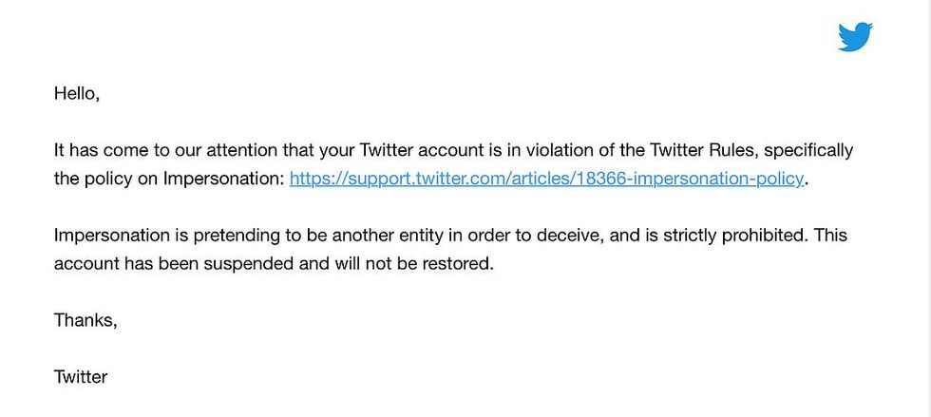Click the words 'the policy on' before Impersonation

point(106,179)
